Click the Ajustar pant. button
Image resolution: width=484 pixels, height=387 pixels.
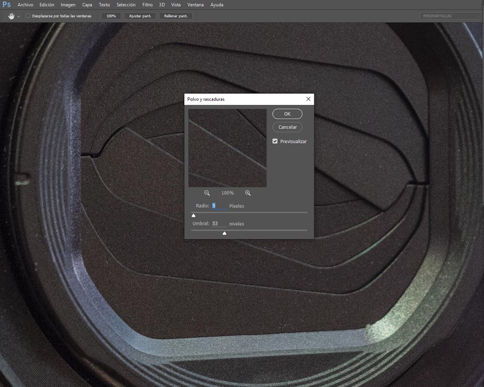tap(140, 16)
